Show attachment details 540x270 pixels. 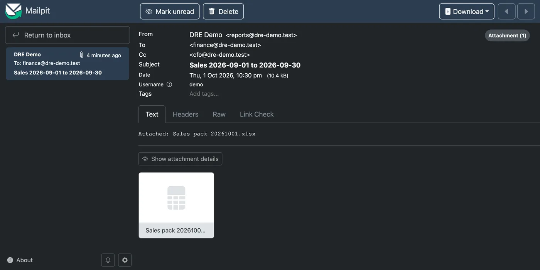[180, 159]
